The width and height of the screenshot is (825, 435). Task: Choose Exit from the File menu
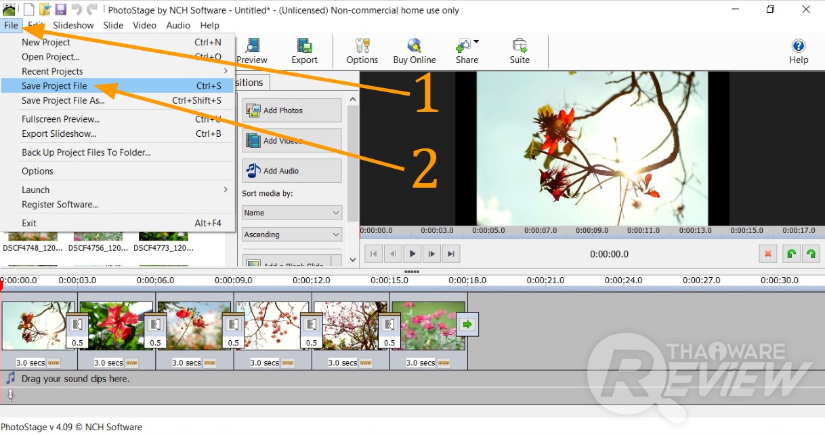pos(118,223)
